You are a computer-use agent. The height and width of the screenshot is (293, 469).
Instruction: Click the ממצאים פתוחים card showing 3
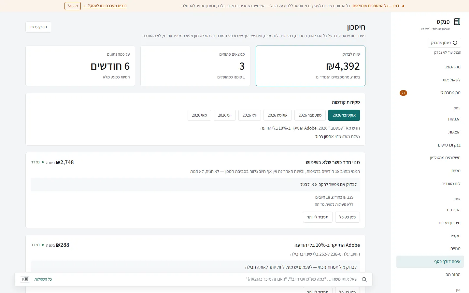(x=195, y=66)
